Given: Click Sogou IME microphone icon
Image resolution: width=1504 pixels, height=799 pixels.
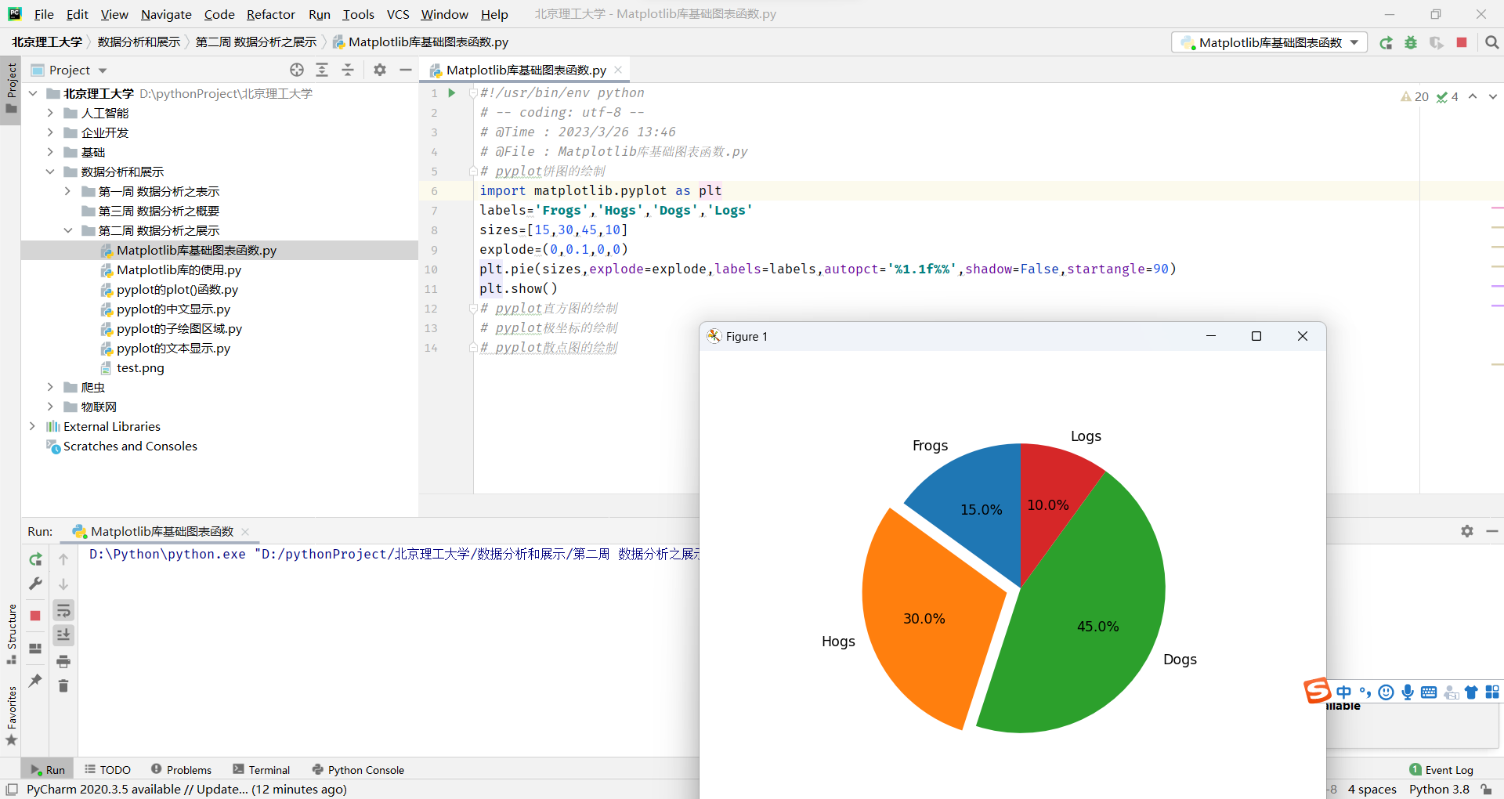Looking at the screenshot, I should click(1408, 692).
